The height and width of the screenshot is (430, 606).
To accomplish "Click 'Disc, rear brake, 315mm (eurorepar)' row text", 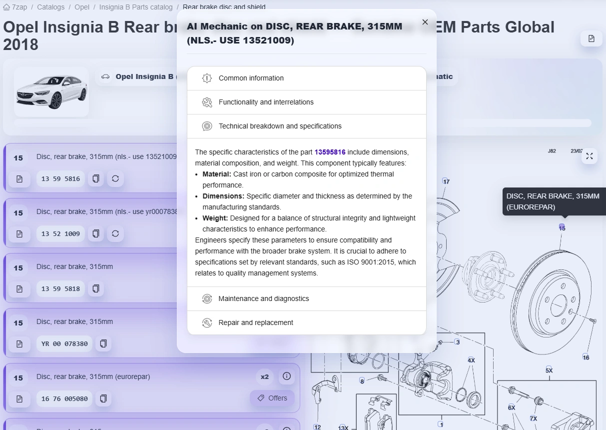I will click(x=93, y=376).
